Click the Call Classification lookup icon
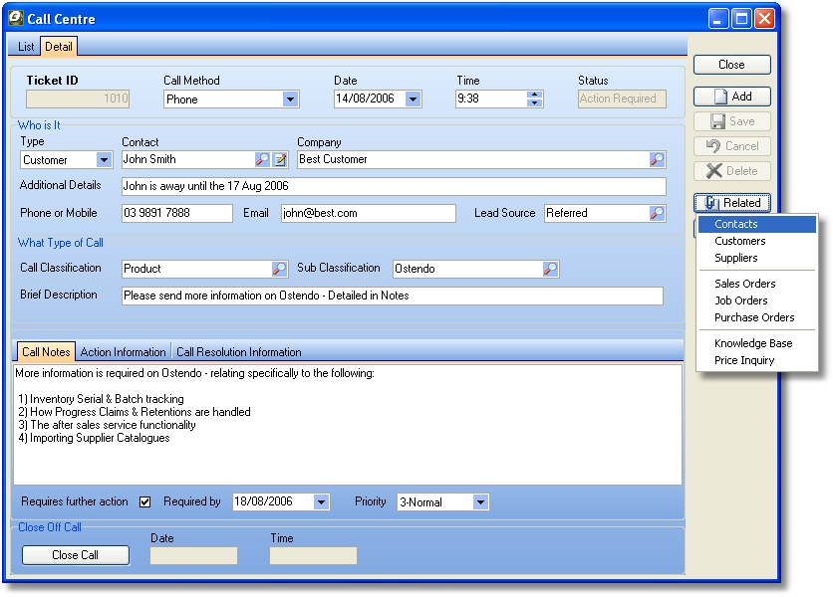 [279, 269]
